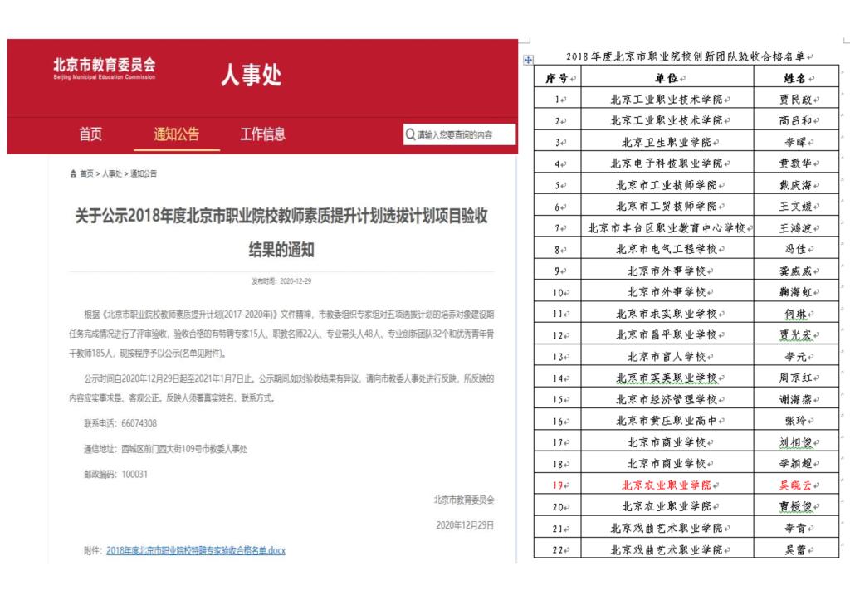The image size is (850, 595).
Task: Click the 北京卫生职业学院 table cell
Action: click(x=667, y=142)
